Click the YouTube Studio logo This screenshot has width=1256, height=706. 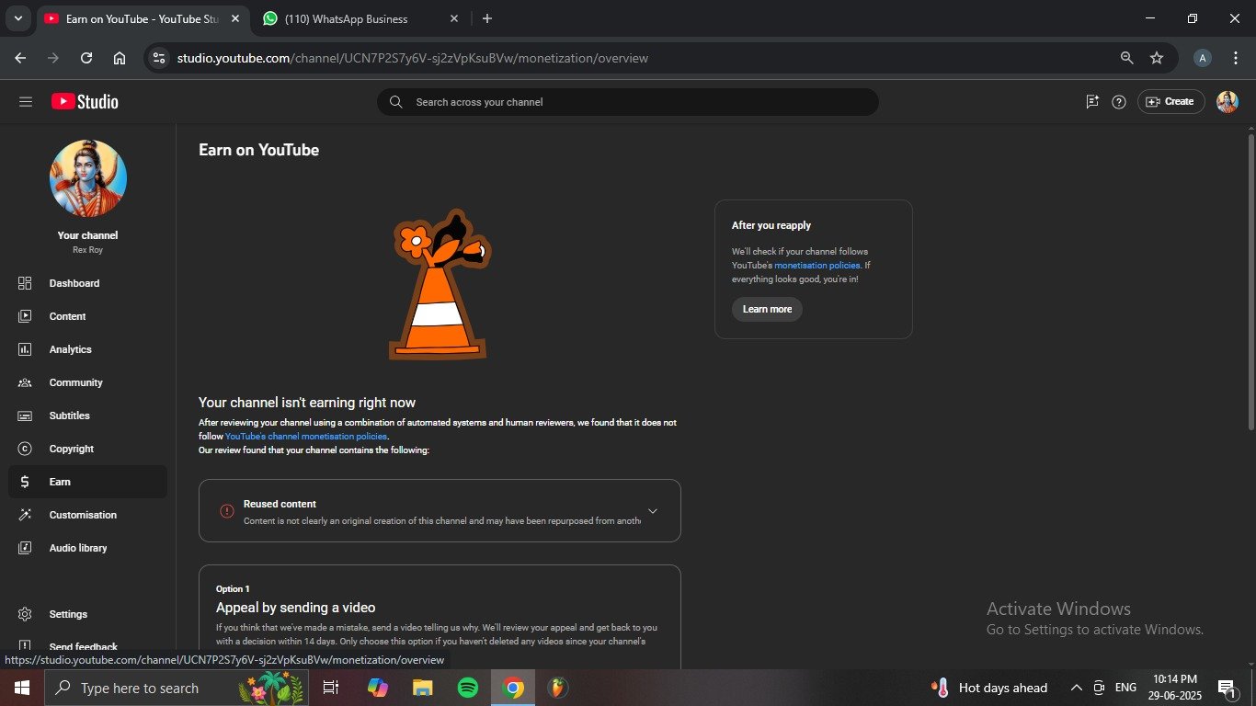(x=85, y=102)
